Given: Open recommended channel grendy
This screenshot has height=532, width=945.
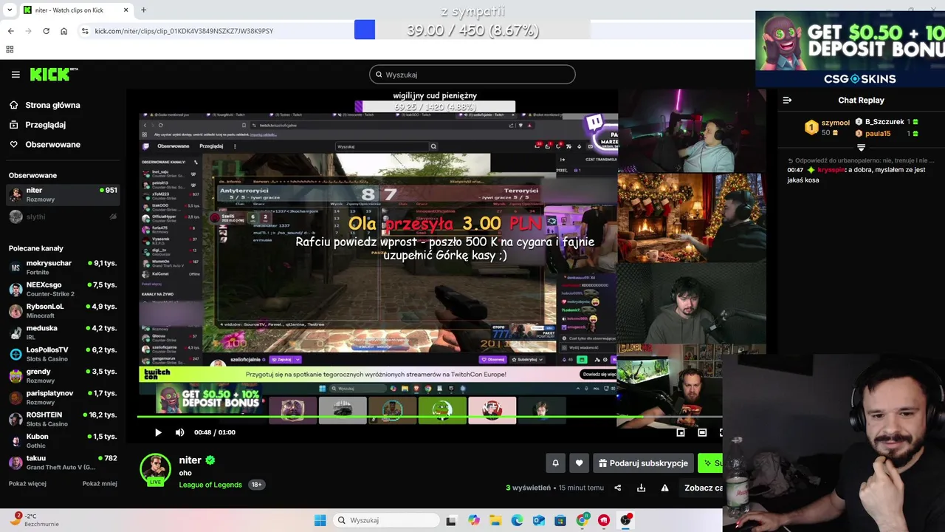Looking at the screenshot, I should tap(63, 375).
